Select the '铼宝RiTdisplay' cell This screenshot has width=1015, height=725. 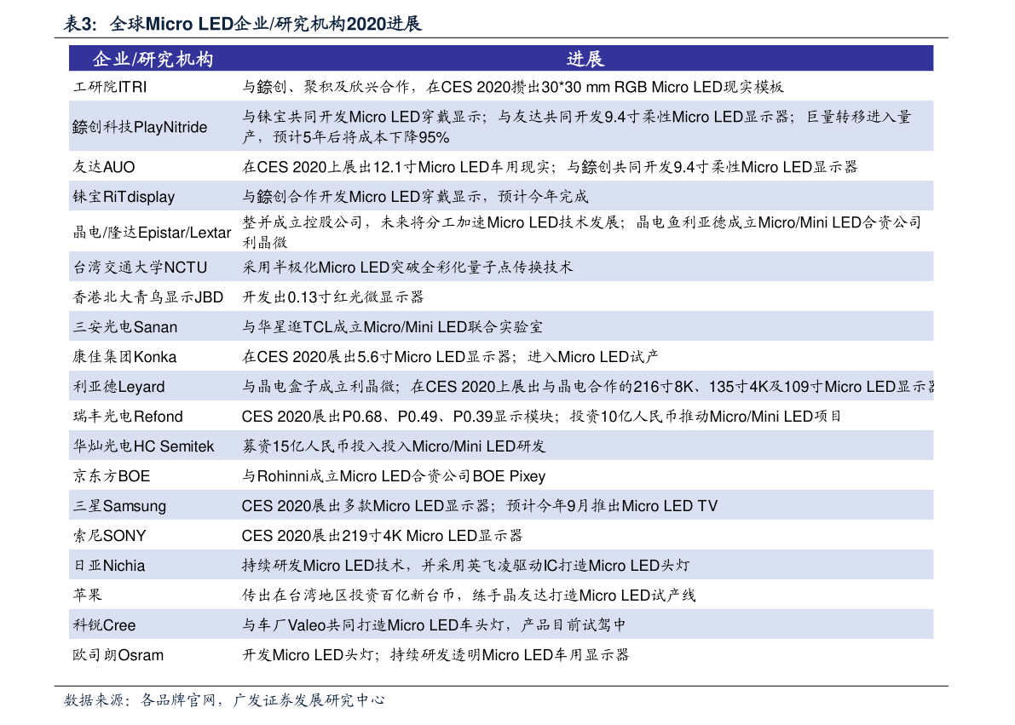click(124, 197)
